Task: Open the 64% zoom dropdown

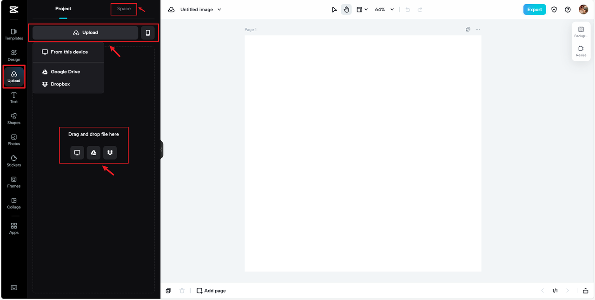Action: point(384,9)
